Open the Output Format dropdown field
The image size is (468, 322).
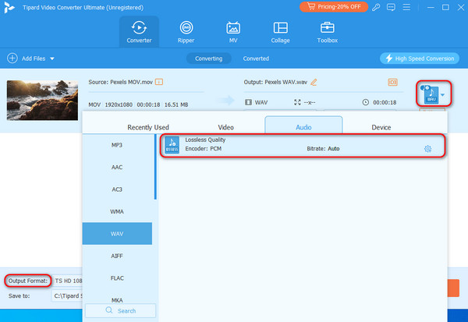pyautogui.click(x=67, y=281)
